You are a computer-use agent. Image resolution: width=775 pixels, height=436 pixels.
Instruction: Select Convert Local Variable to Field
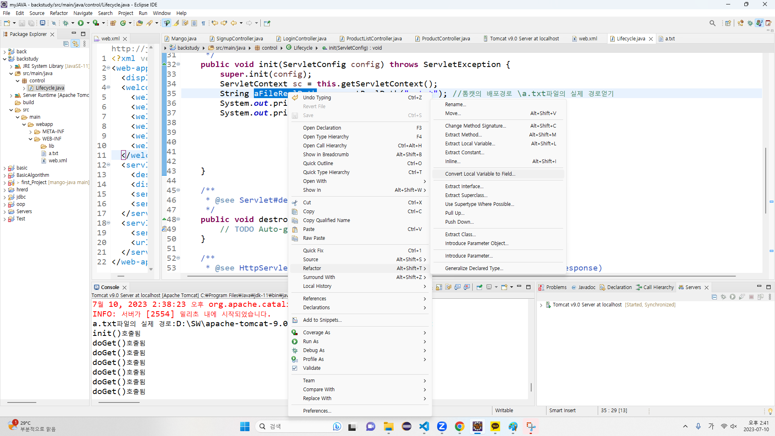click(x=480, y=174)
